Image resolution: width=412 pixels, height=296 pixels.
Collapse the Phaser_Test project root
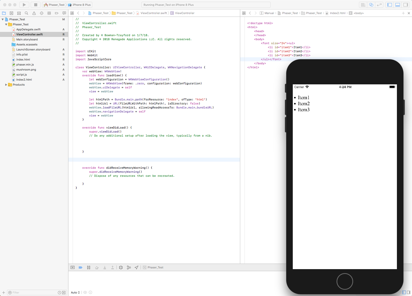(x=3, y=19)
